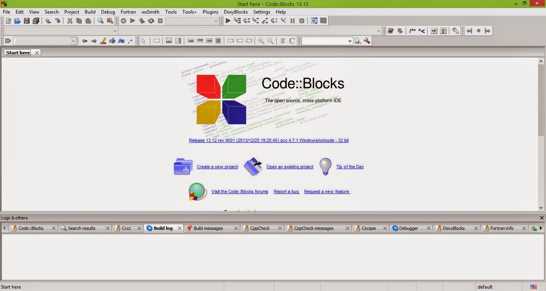Expand the incremental search combo box
The width and height of the screenshot is (546, 291).
click(x=74, y=40)
